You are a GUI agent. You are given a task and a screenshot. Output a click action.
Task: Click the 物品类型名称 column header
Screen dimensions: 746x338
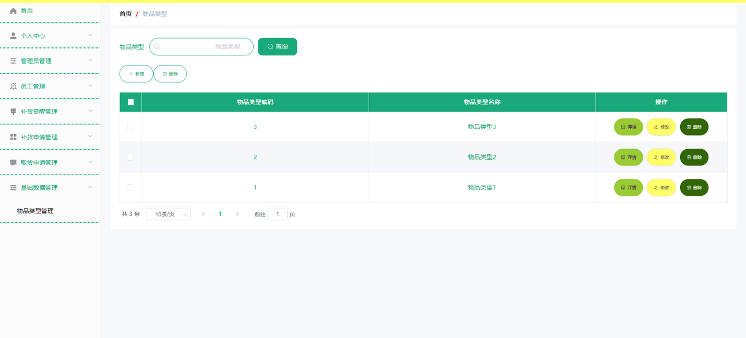click(482, 102)
